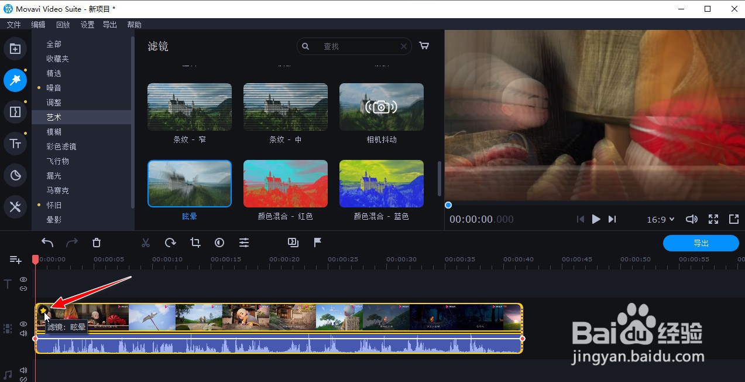Open the 16:9 aspect ratio dropdown
745x382 pixels.
tap(661, 219)
